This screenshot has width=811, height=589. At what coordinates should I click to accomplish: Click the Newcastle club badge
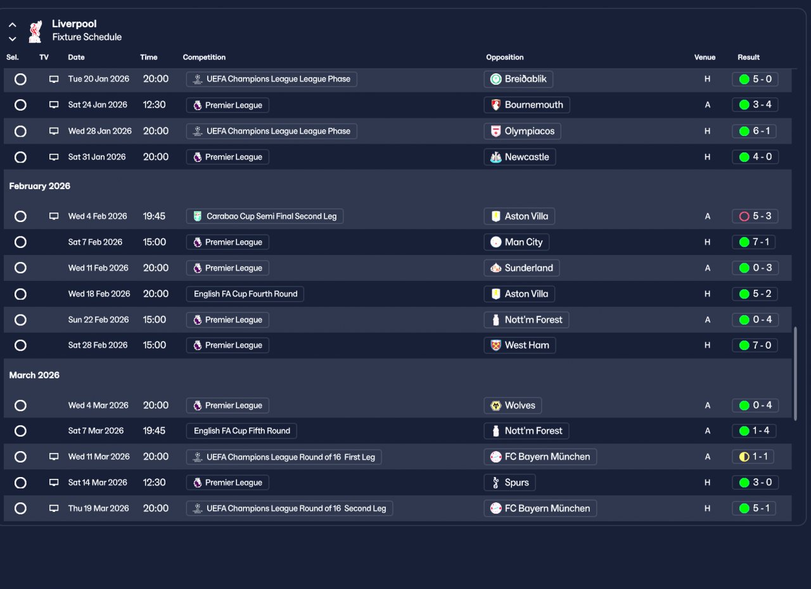tap(495, 157)
